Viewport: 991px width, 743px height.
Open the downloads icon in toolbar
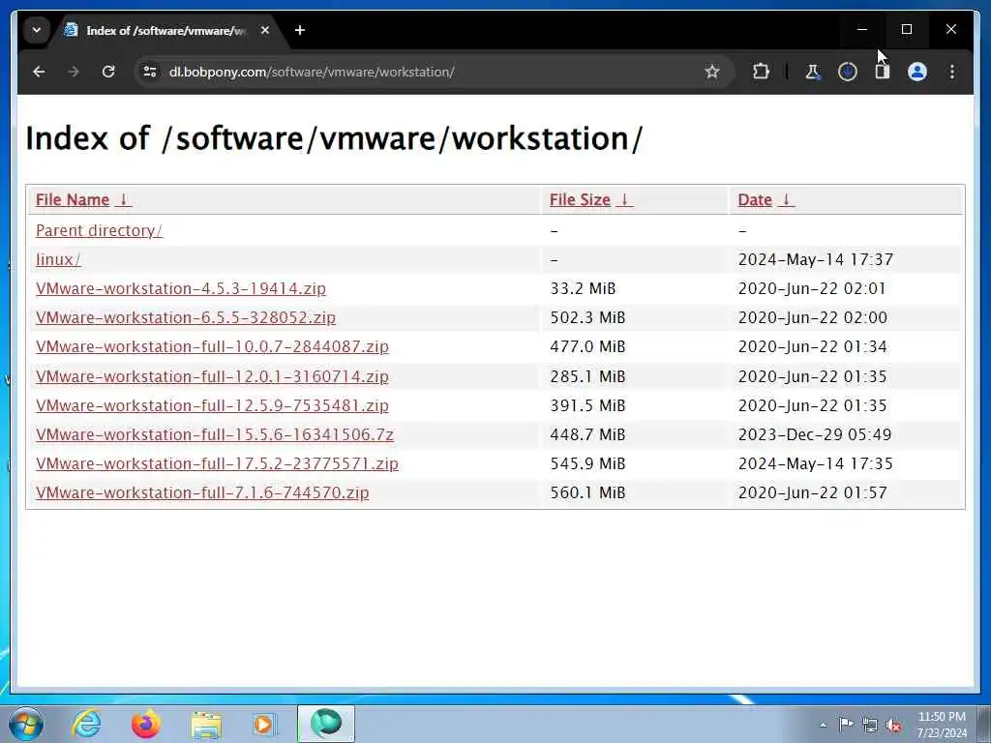(x=848, y=72)
